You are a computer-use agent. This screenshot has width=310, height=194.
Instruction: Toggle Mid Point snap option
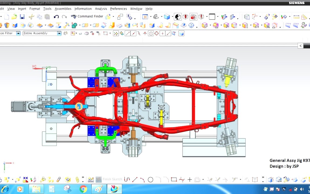click(133, 33)
